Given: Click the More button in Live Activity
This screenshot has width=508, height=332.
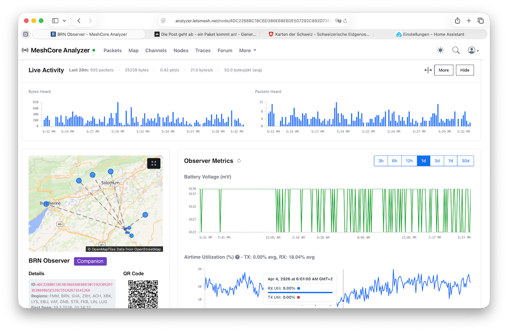Looking at the screenshot, I should [x=443, y=70].
